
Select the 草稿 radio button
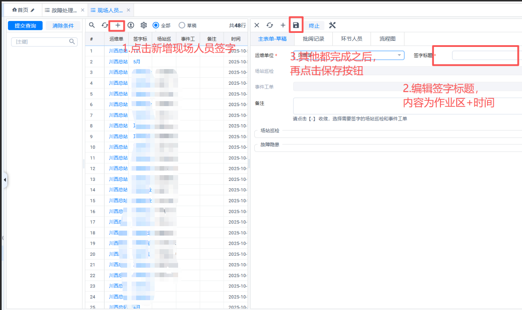tap(182, 25)
